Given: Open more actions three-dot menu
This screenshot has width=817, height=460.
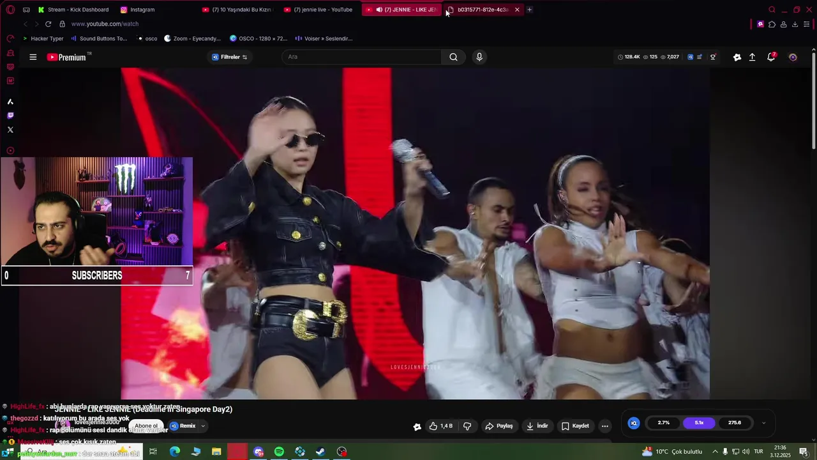Looking at the screenshot, I should coord(605,426).
